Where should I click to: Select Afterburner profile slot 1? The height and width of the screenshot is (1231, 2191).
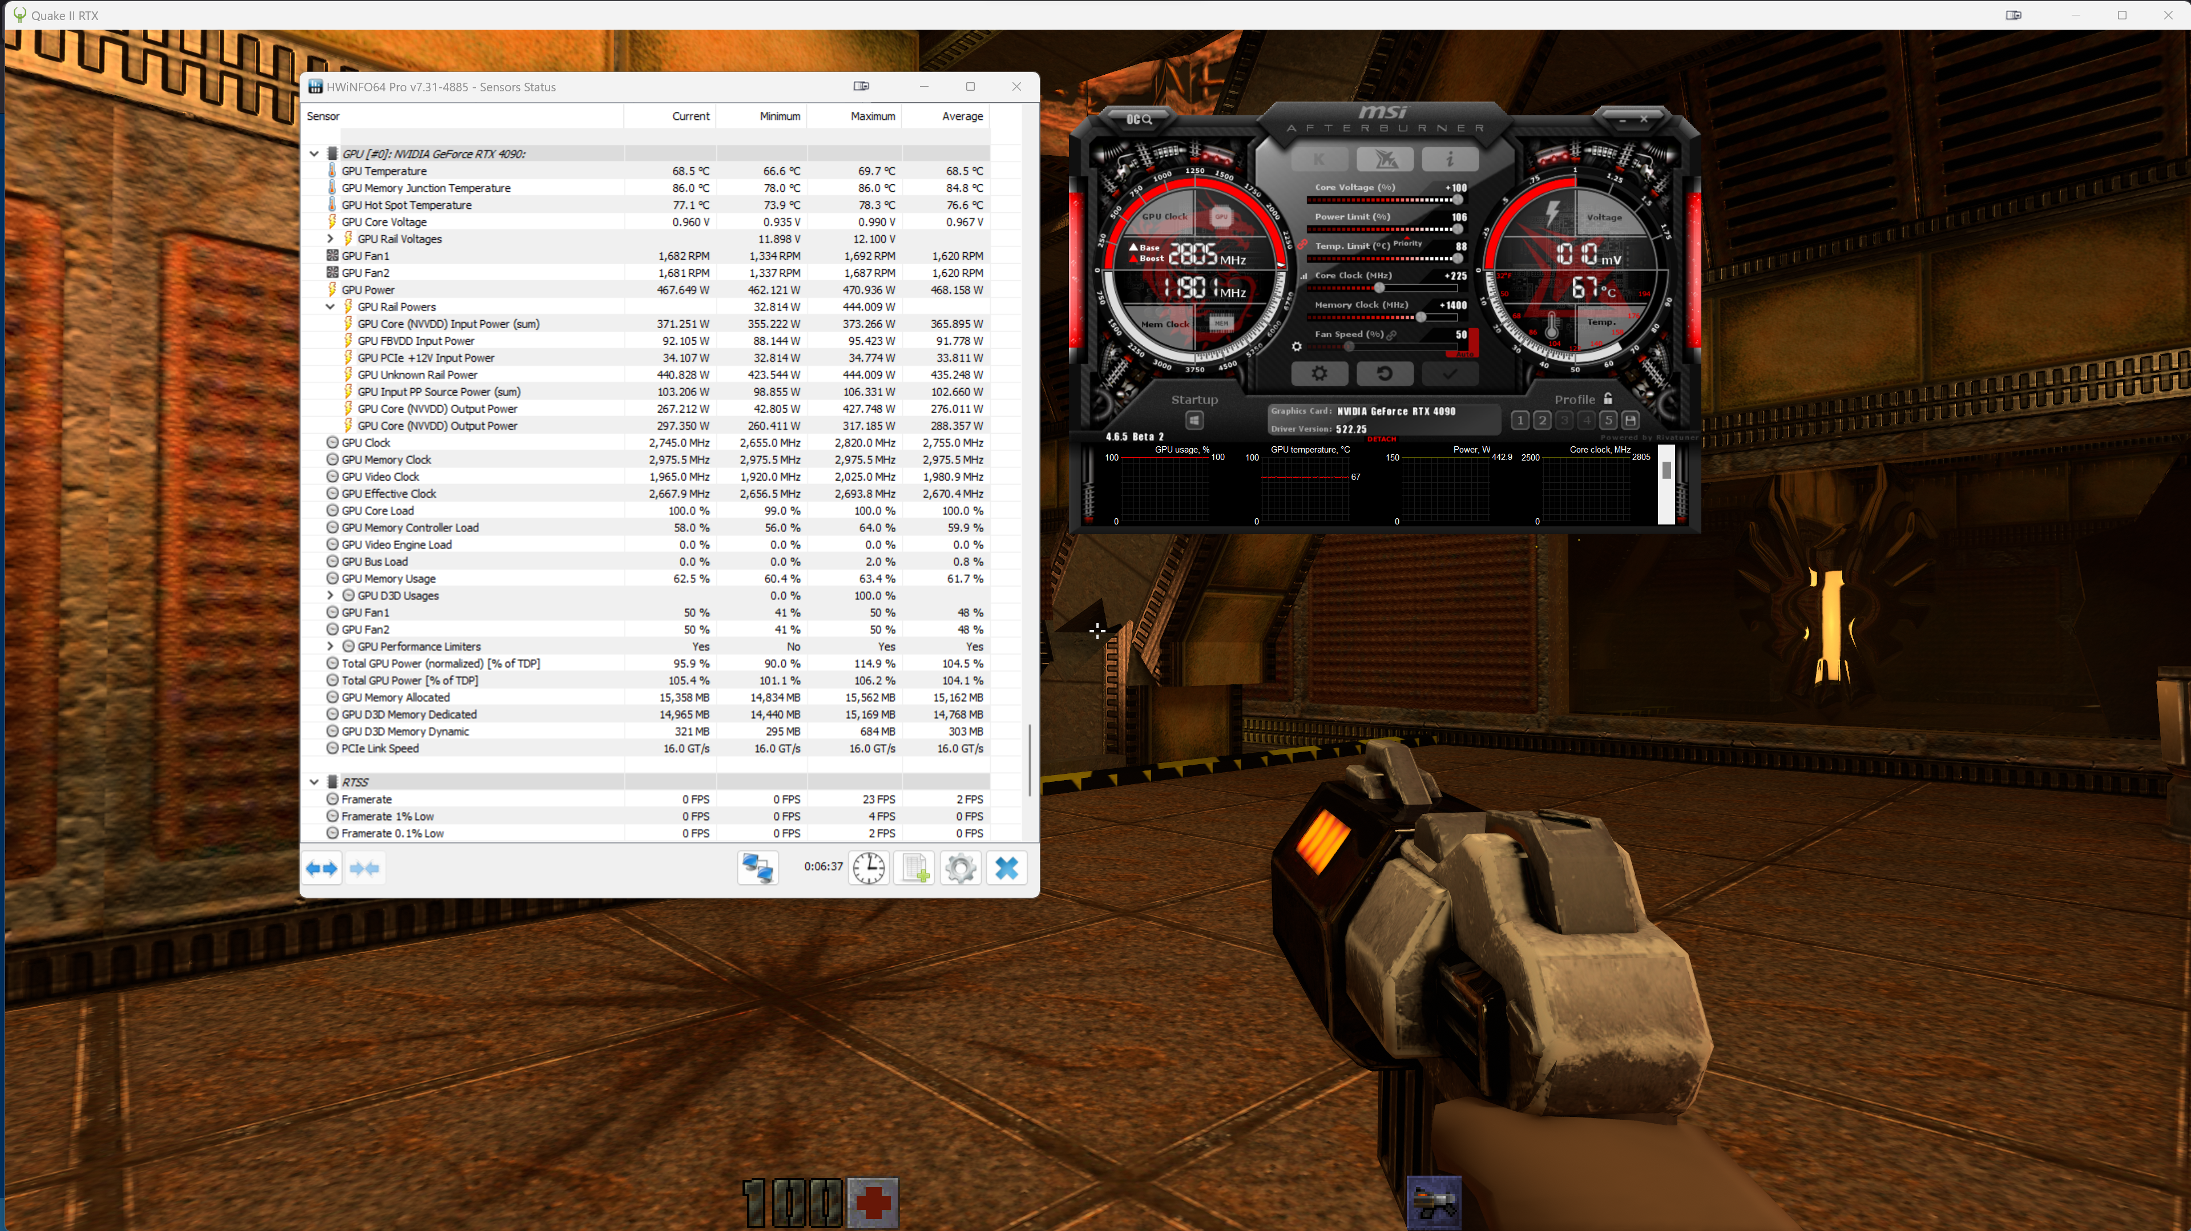(x=1520, y=420)
